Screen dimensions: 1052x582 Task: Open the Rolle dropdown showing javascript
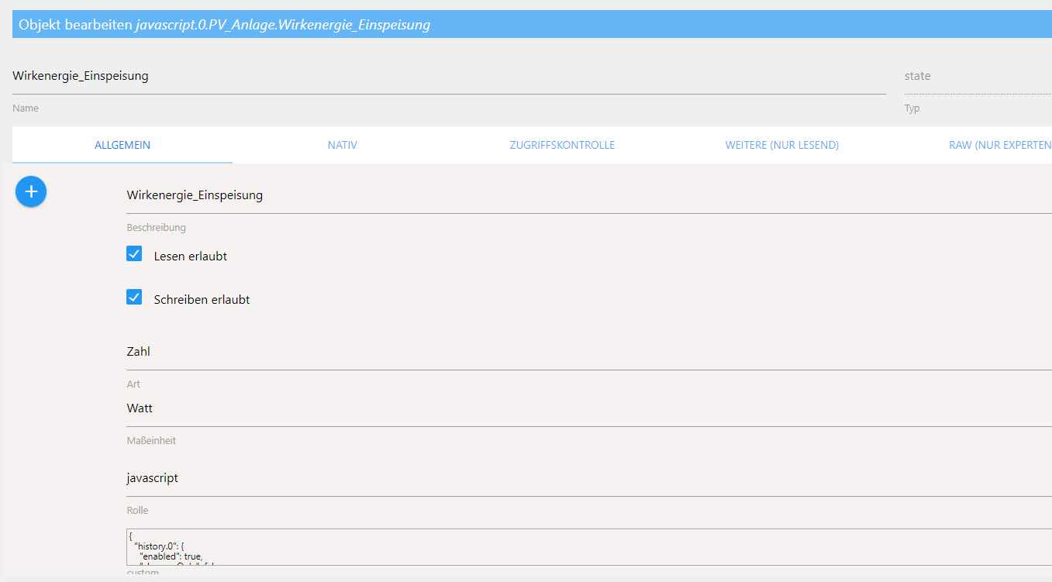click(589, 478)
